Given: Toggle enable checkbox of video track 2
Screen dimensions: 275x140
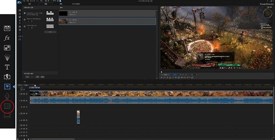Looking at the screenshot, I should (24, 114).
